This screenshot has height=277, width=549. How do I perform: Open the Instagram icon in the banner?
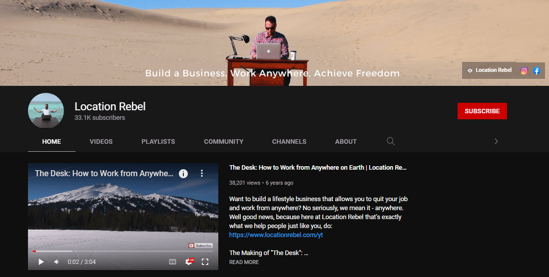[x=524, y=71]
